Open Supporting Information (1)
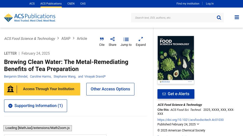The height and width of the screenshot is (136, 243). tap(35, 106)
